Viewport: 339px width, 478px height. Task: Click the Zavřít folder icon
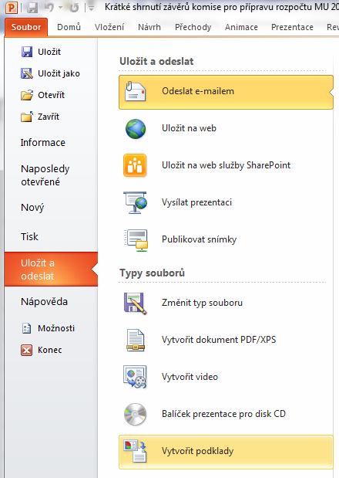pos(27,117)
